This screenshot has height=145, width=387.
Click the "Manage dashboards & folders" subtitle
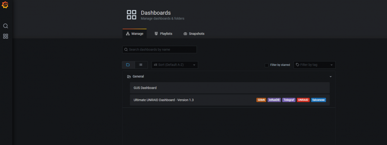click(163, 19)
